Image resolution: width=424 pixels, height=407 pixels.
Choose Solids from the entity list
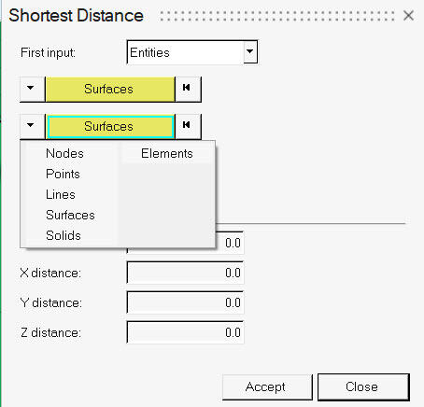coord(64,235)
